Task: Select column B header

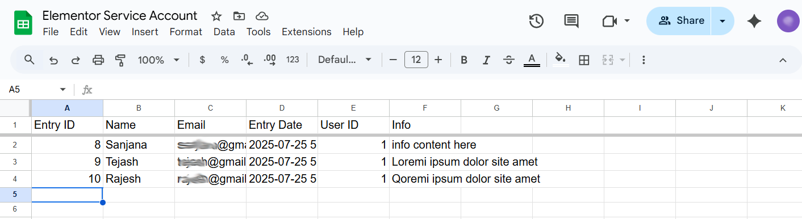Action: point(139,108)
